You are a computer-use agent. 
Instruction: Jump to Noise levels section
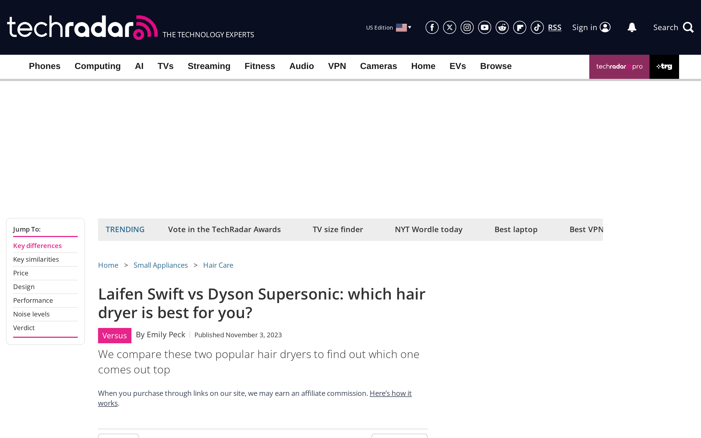[31, 314]
